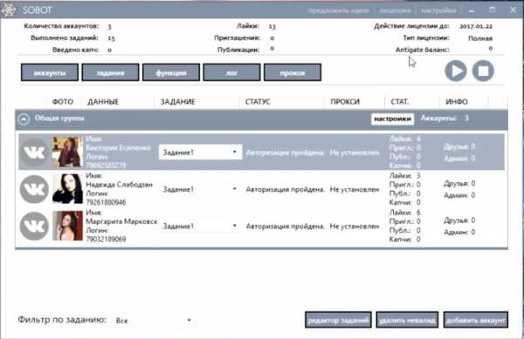The height and width of the screenshot is (339, 524).
Task: Click the СТАТ. column header
Action: point(400,102)
